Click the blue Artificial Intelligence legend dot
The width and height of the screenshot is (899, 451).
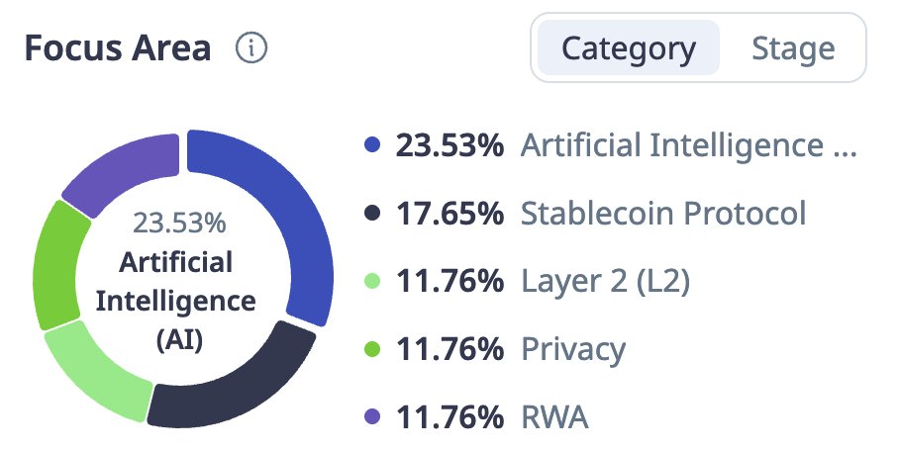click(x=372, y=145)
